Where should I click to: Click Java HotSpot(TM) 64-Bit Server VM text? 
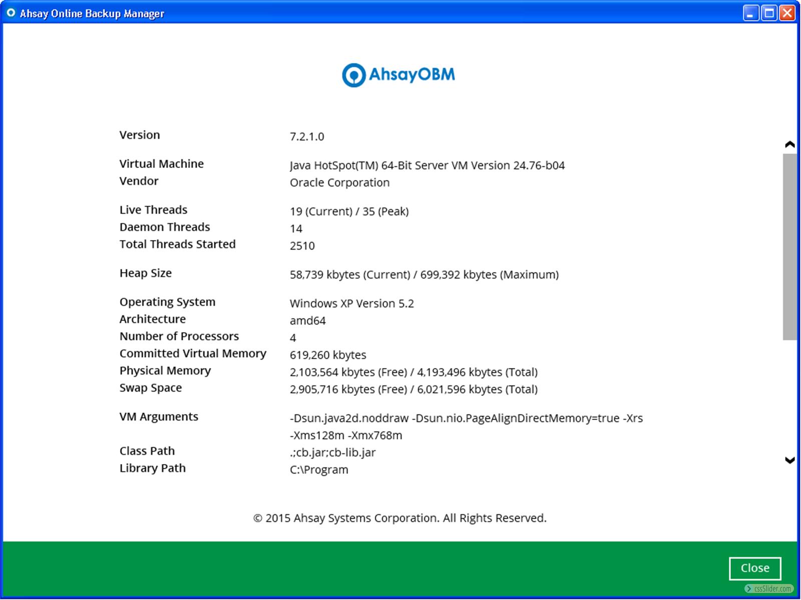coord(427,165)
